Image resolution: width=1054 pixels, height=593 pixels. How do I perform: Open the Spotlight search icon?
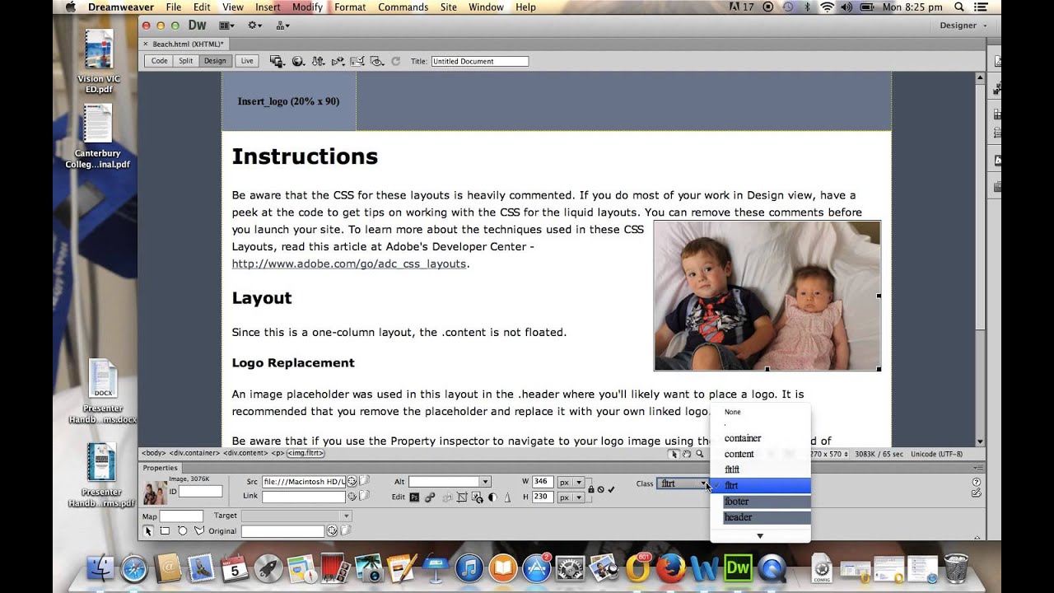click(x=959, y=7)
